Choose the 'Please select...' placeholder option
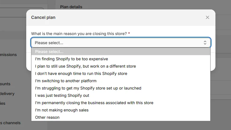 tap(121, 51)
